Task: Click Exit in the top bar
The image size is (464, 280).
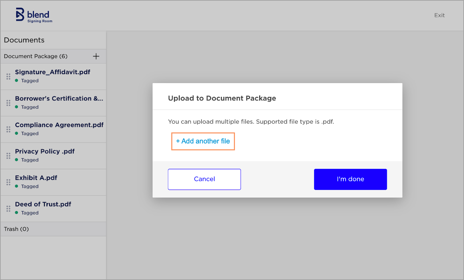Action: [439, 15]
